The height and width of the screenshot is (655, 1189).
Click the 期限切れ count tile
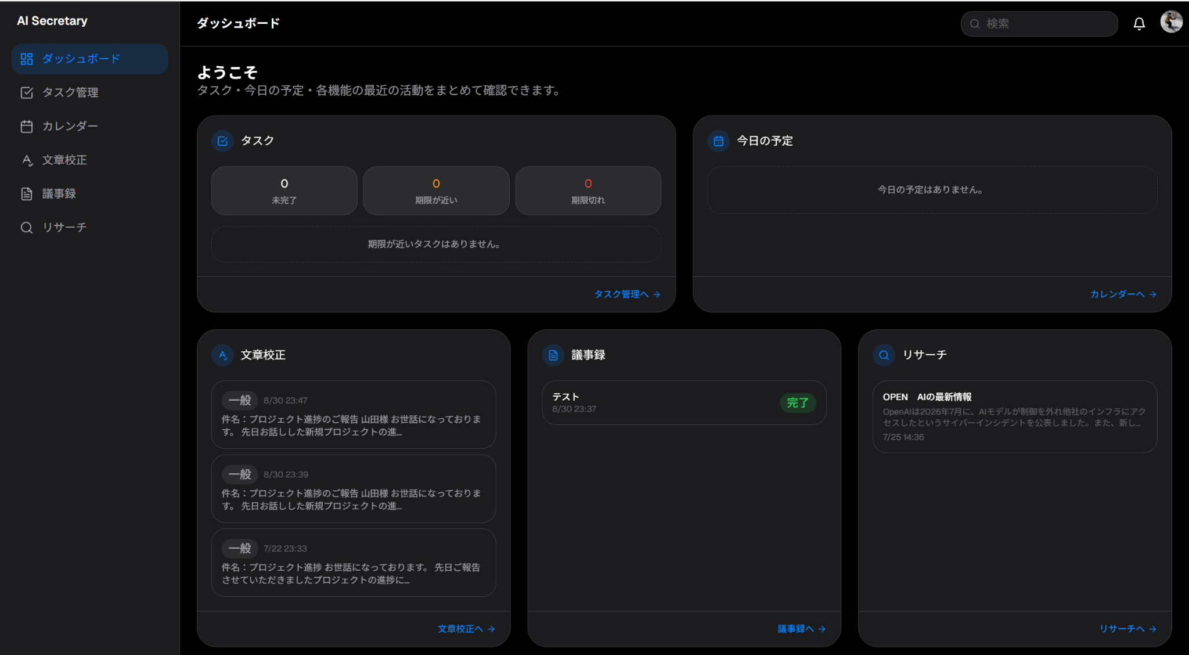pyautogui.click(x=588, y=190)
